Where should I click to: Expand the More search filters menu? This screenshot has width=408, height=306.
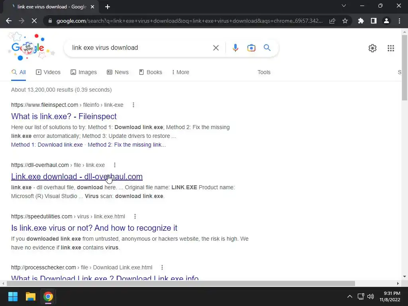[x=180, y=72]
